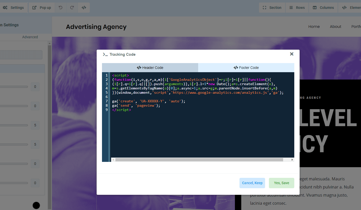Image resolution: width=361 pixels, height=210 pixels.
Task: Switch to the Header Code tab
Action: pos(150,68)
